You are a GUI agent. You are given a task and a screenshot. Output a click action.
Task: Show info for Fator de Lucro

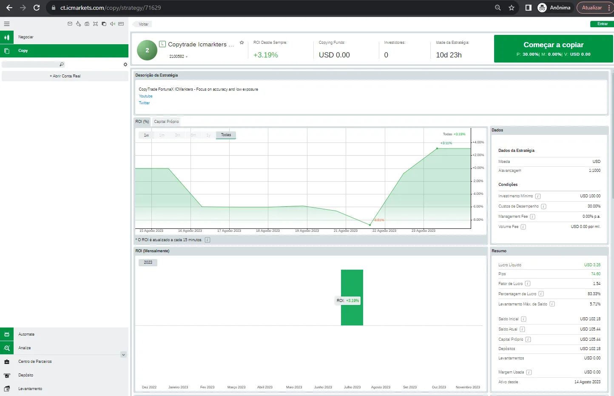pos(528,284)
